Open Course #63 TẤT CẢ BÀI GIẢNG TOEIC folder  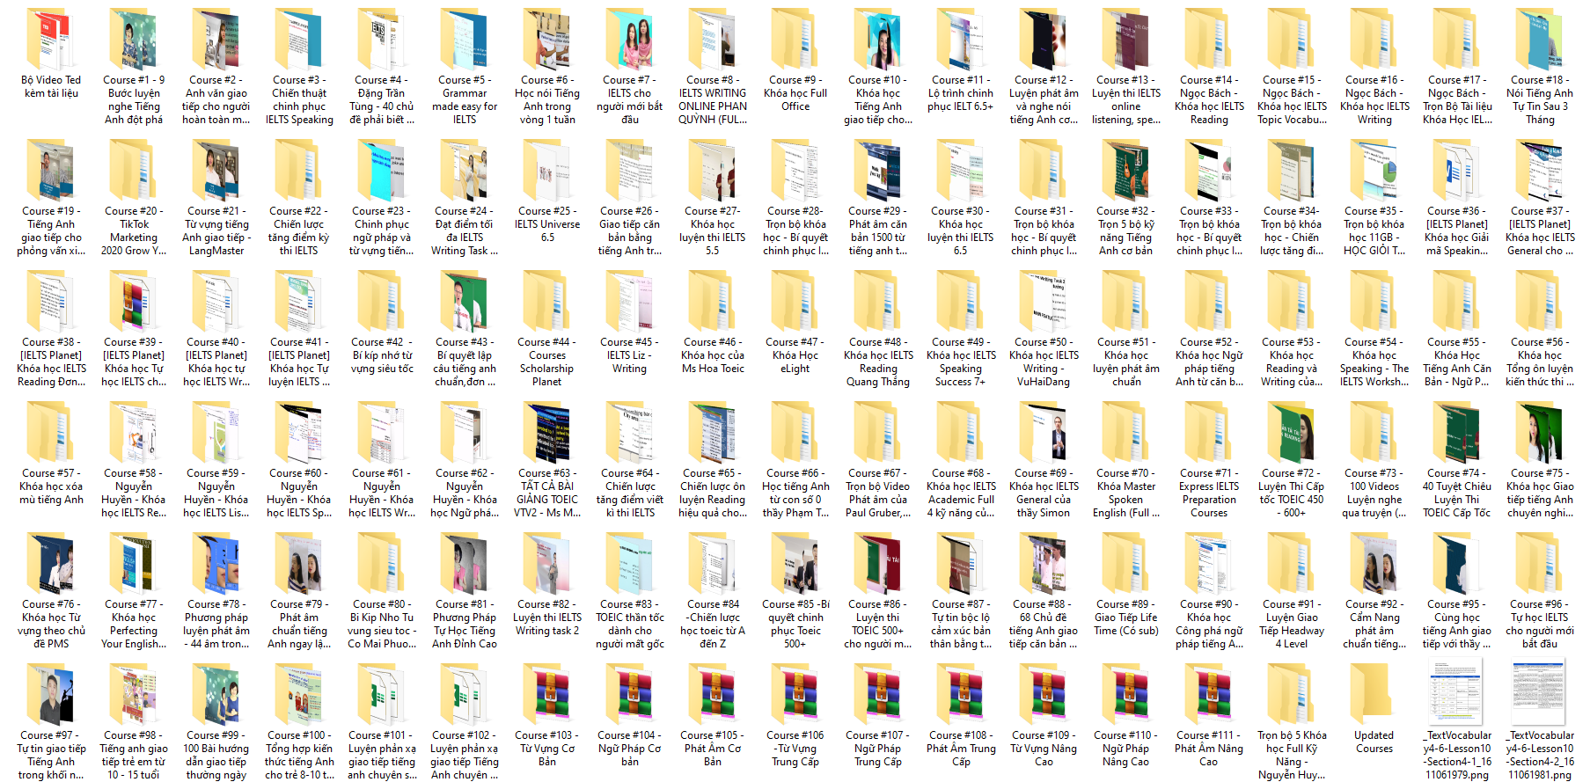click(547, 435)
